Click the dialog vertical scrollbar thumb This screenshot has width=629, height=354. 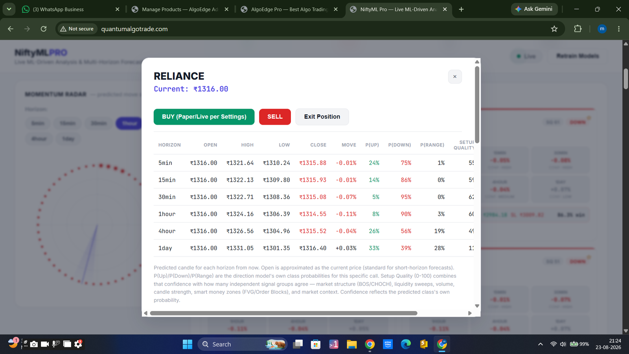point(477,105)
